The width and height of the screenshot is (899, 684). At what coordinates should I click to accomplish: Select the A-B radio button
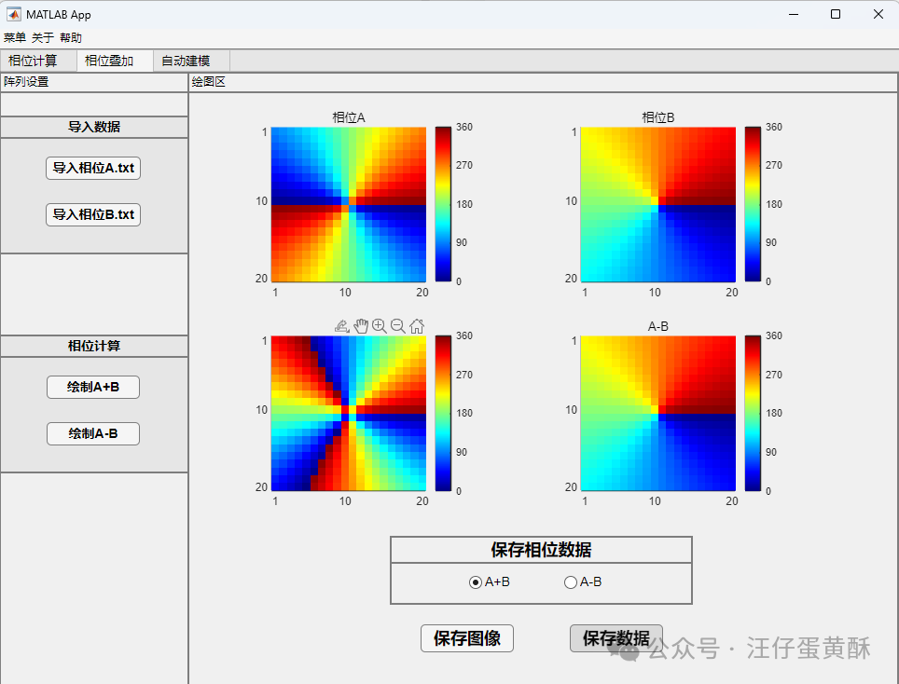tap(571, 582)
